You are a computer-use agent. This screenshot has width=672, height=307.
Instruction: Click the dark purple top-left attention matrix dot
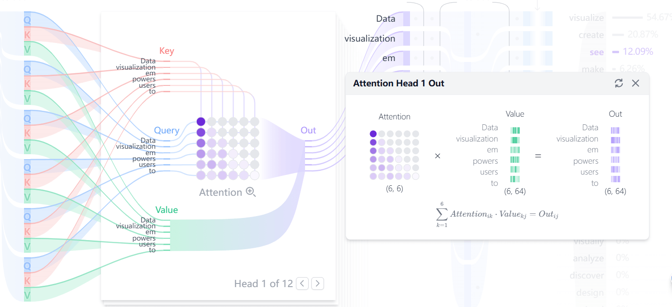coord(201,121)
